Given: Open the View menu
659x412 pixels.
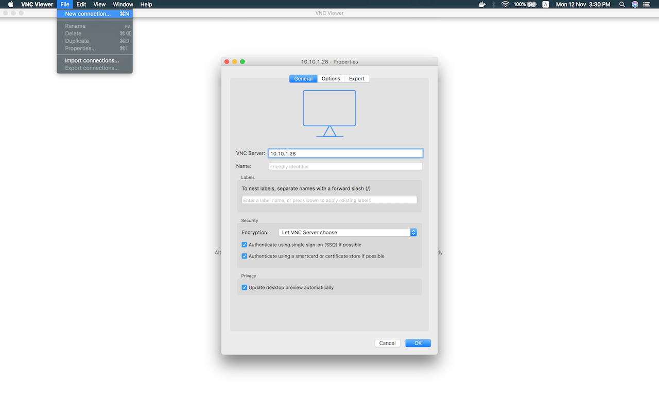Looking at the screenshot, I should (99, 4).
